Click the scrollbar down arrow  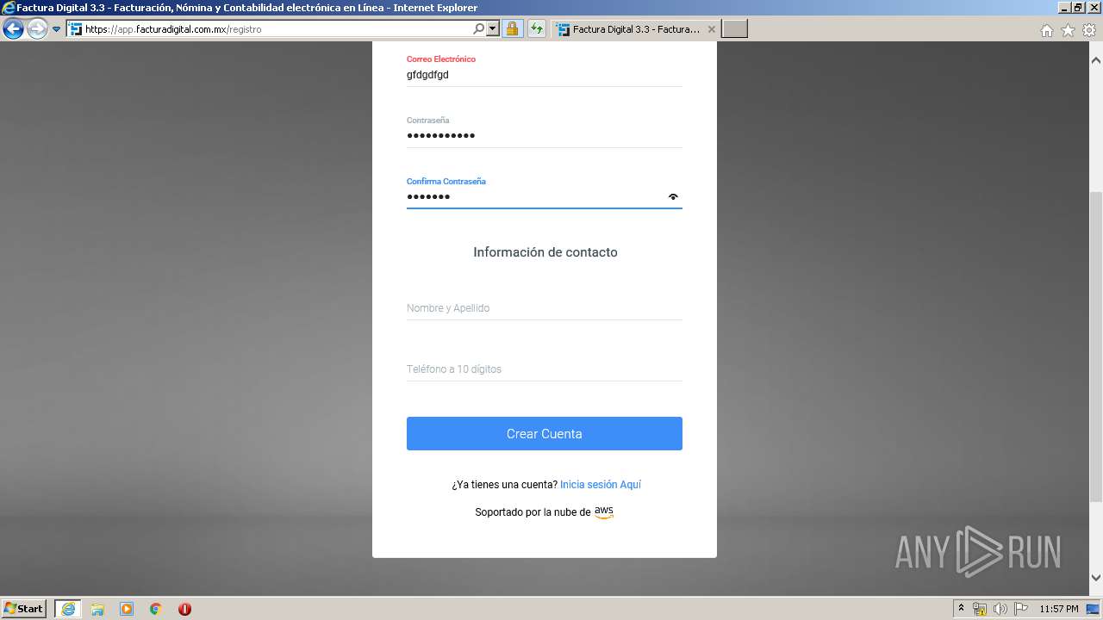tap(1096, 578)
